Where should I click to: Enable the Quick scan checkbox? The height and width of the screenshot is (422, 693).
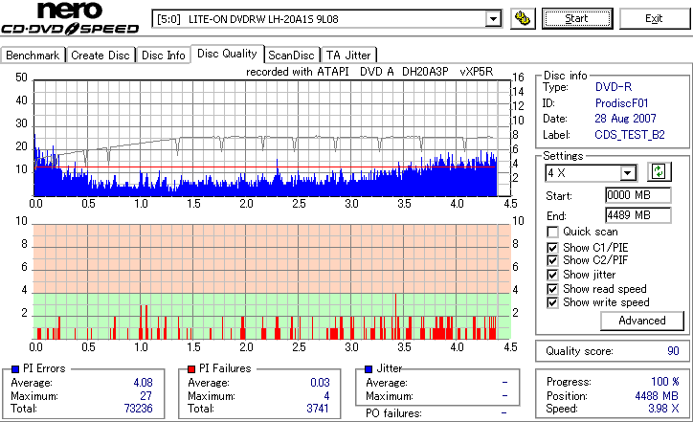pos(552,232)
